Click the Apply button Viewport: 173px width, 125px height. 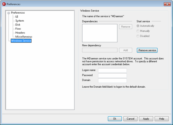[x=146, y=119]
